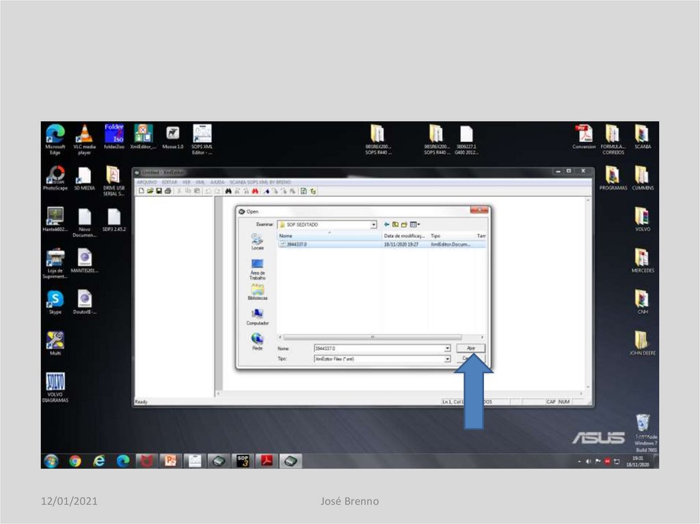Select Computador in the places sidebar
The image size is (700, 524).
[258, 316]
